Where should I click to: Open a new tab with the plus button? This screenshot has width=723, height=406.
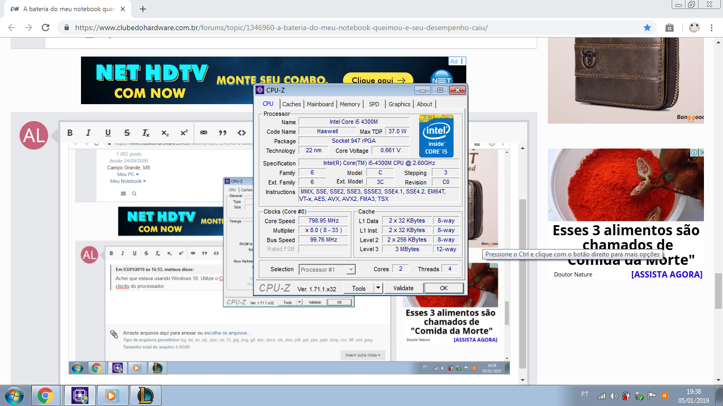click(143, 9)
